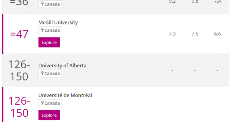Open the McGill University link

[x=58, y=22]
